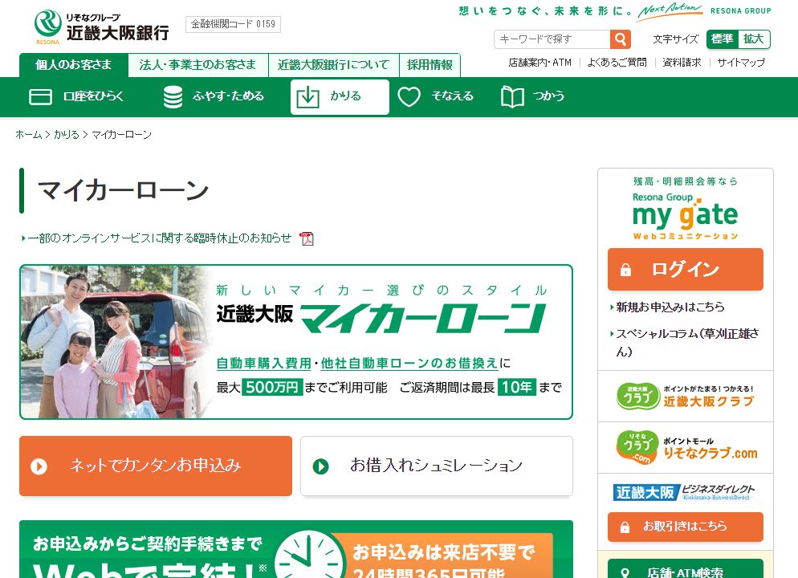Click the マイカーローン breadcrumb text
The image size is (798, 578).
tap(122, 135)
